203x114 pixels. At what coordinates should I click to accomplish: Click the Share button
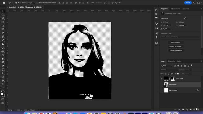pyautogui.click(x=188, y=3)
